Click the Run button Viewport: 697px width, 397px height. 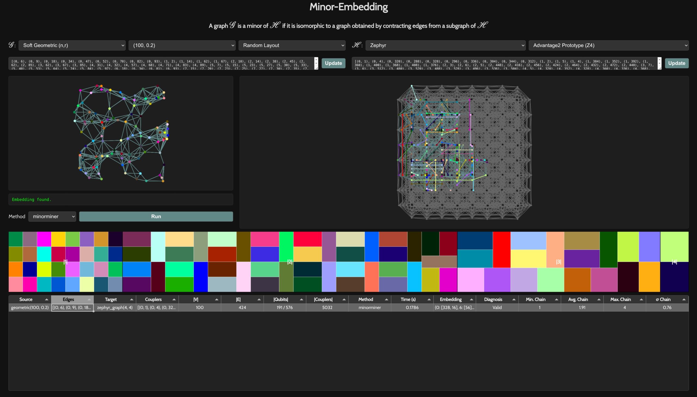point(156,217)
